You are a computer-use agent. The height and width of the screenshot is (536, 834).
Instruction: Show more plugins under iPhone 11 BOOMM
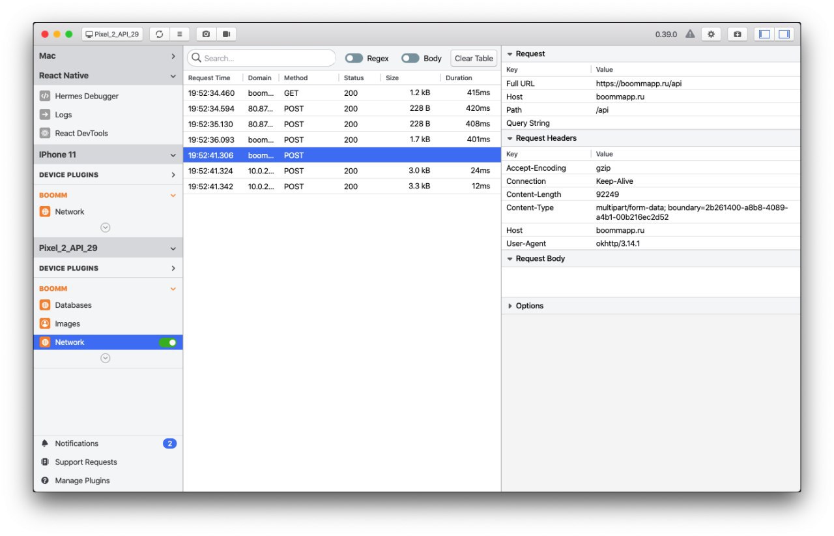(x=106, y=228)
